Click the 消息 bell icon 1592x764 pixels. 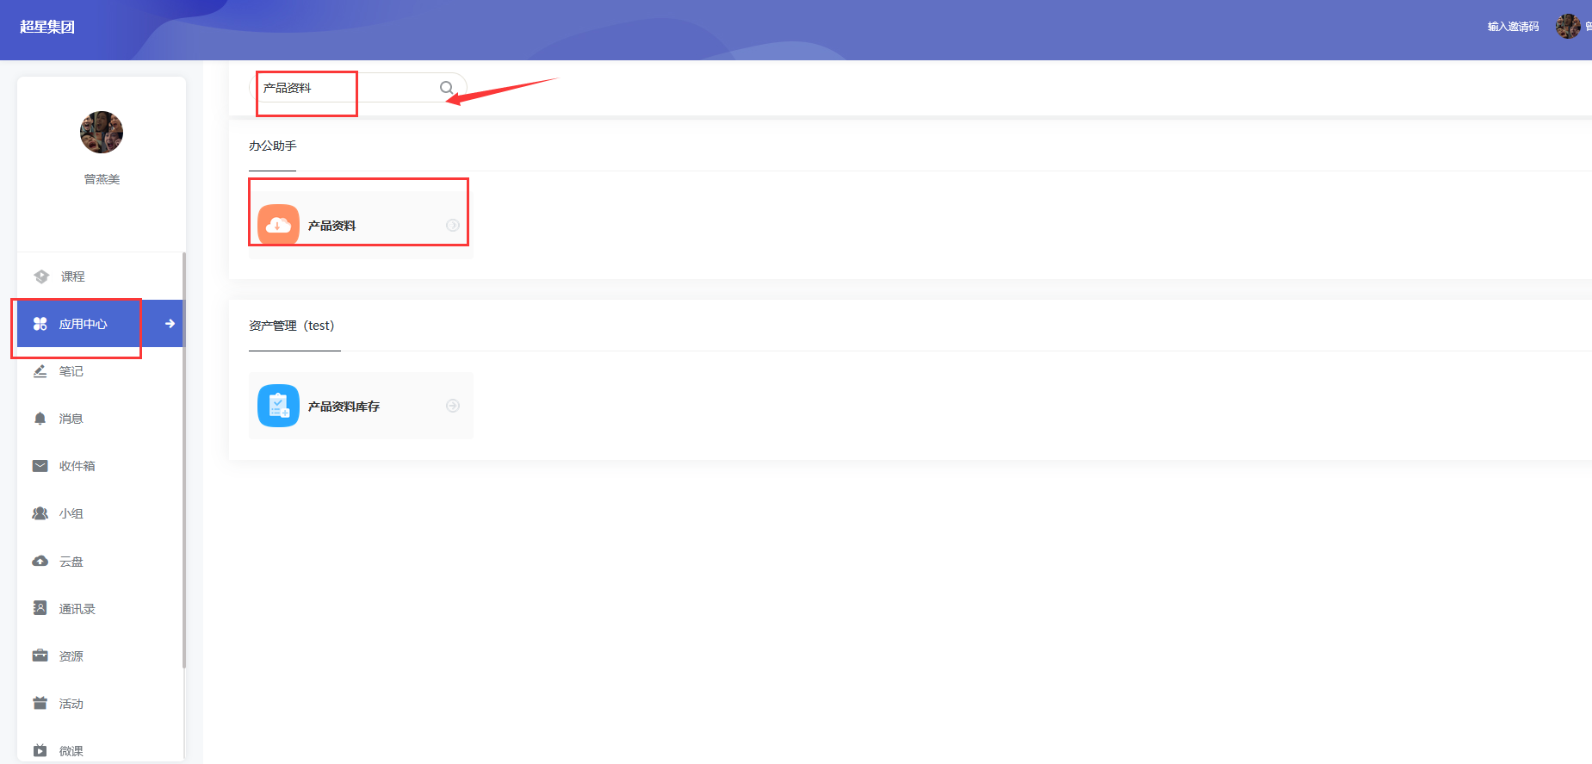tap(40, 419)
